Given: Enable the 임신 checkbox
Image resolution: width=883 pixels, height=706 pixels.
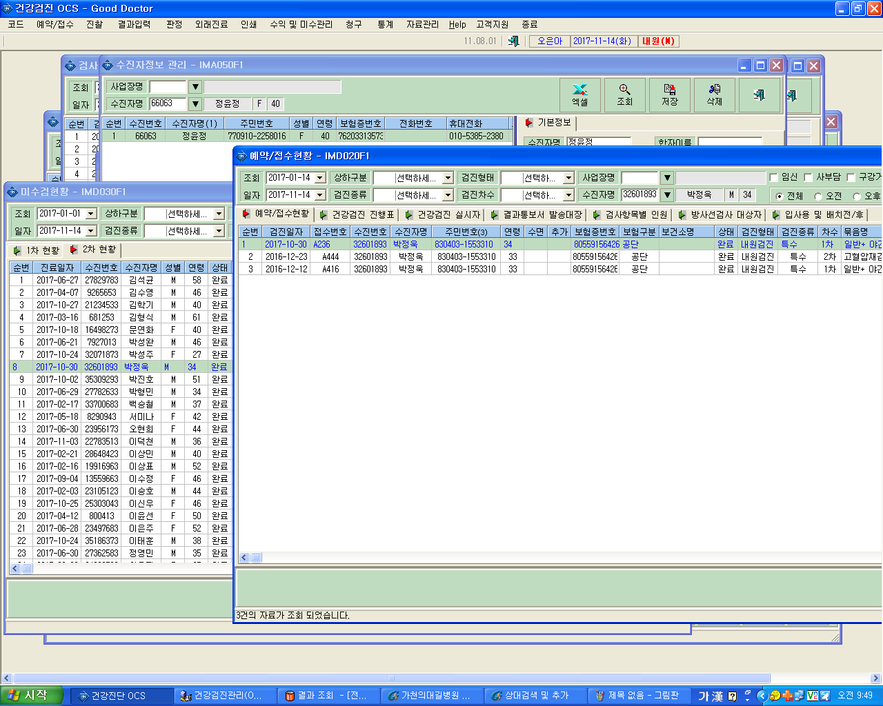Looking at the screenshot, I should point(773,178).
